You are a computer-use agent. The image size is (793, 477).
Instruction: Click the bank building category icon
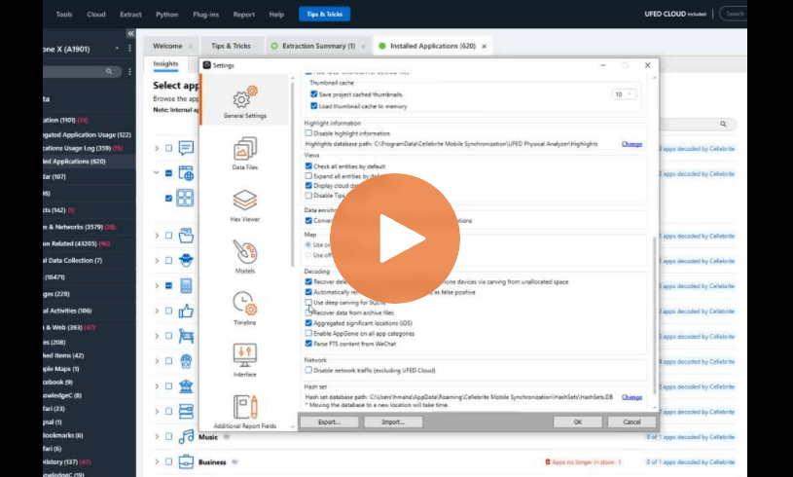pyautogui.click(x=186, y=385)
